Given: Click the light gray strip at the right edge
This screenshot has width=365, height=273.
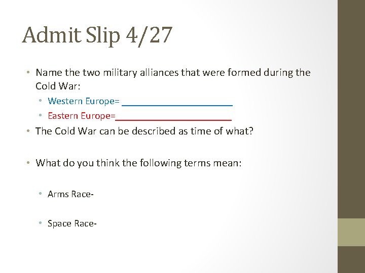Looking at the screenshot, I should (333, 136).
